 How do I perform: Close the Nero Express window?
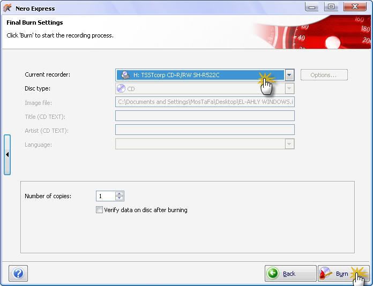[355, 6]
